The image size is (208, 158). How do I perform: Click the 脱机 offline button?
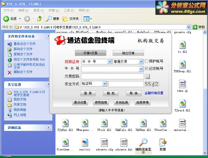tap(111, 93)
